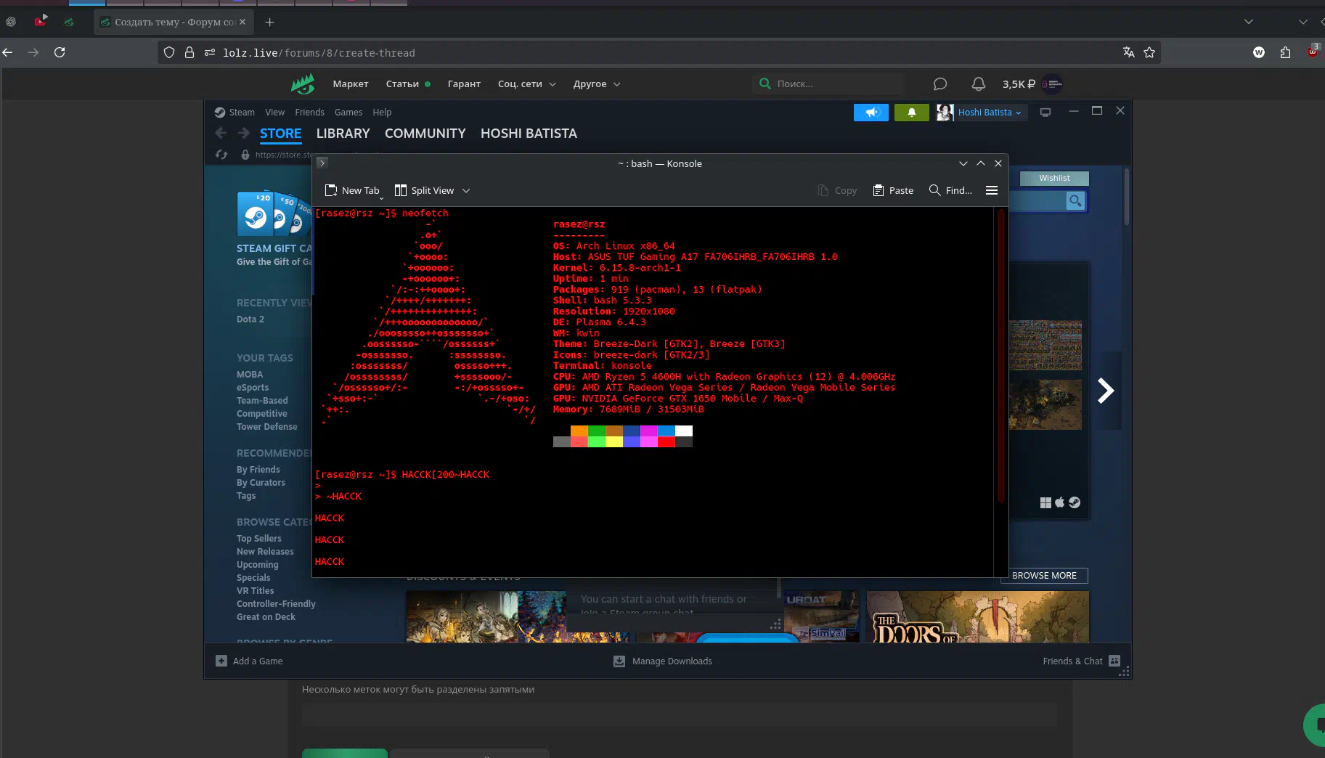Open a new browser tab
1325x758 pixels.
(x=269, y=22)
